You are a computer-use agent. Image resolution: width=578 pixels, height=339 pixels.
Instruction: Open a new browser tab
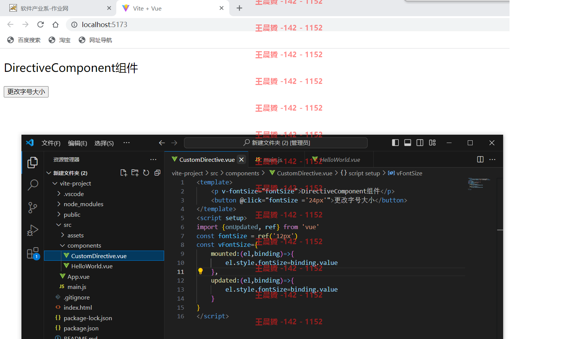239,8
